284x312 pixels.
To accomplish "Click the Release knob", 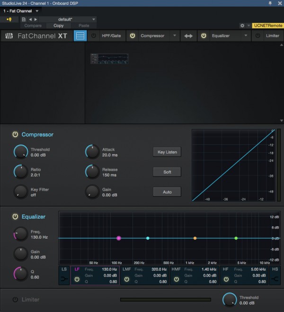I will [x=92, y=172].
